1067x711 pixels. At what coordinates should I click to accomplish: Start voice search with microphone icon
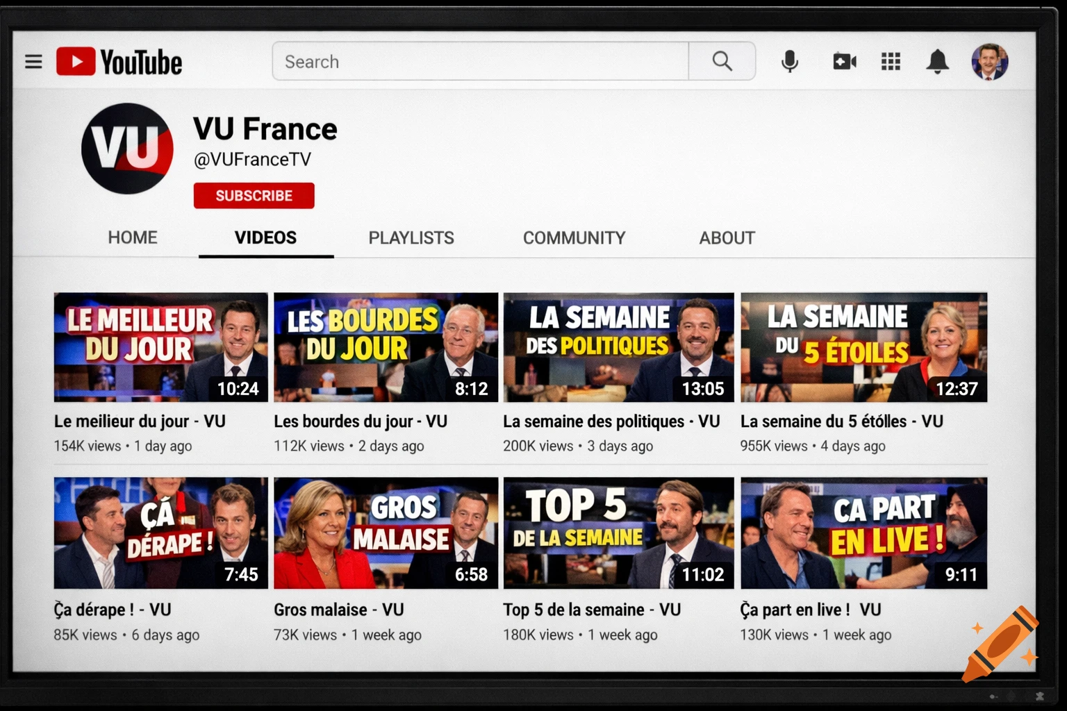[789, 62]
